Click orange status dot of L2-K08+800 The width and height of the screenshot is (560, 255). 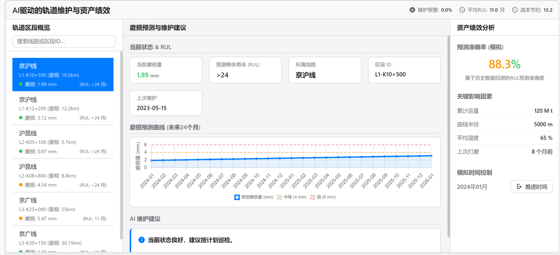(x=21, y=185)
